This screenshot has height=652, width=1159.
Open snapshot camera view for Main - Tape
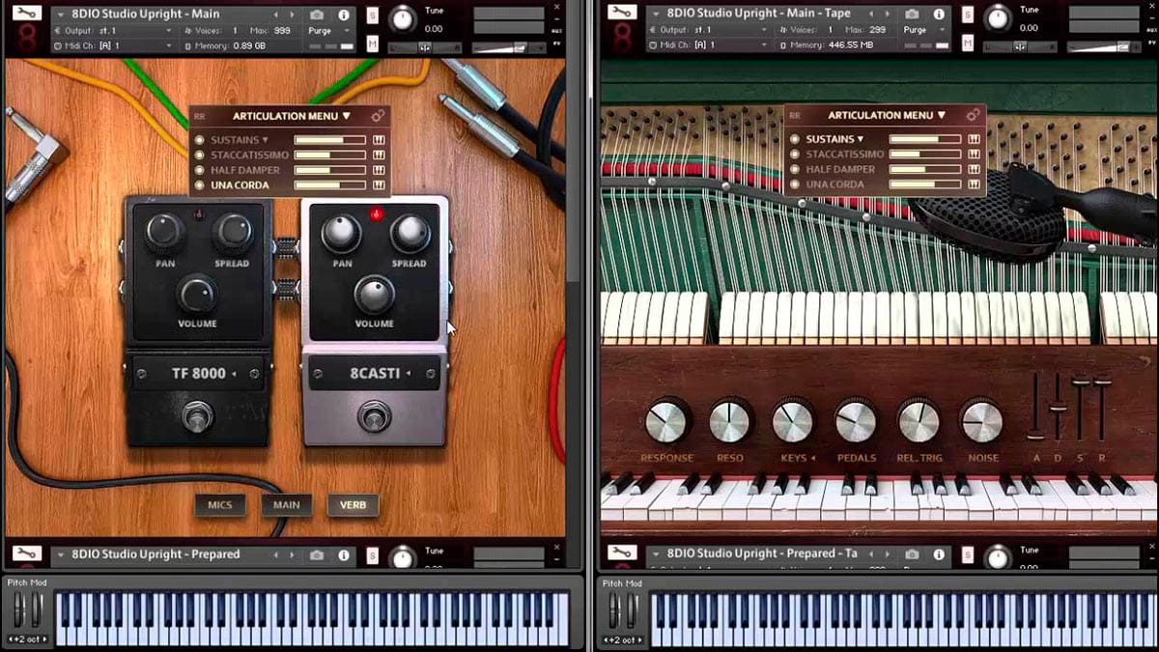[912, 14]
